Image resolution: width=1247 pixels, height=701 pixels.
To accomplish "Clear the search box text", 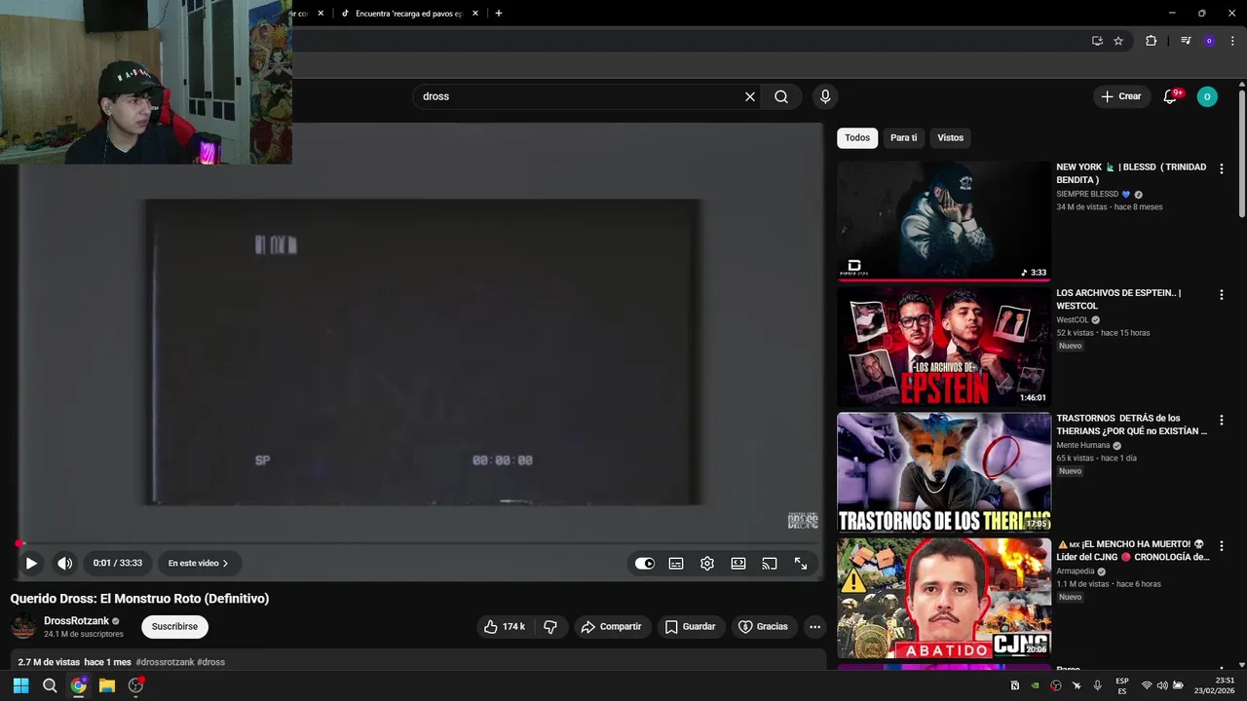I will pyautogui.click(x=750, y=96).
